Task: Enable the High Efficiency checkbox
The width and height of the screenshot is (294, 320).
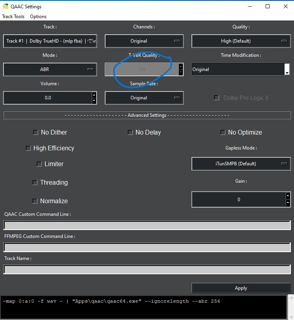Action: click(x=28, y=148)
